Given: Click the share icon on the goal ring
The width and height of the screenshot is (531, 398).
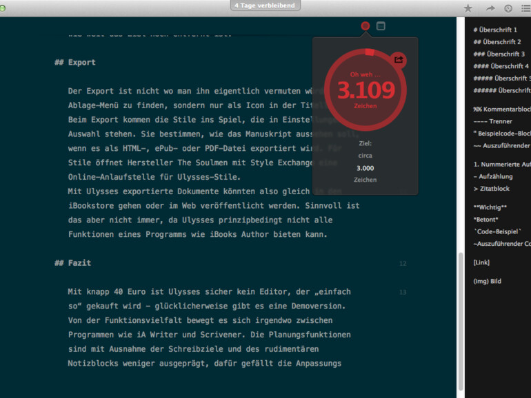Looking at the screenshot, I should click(x=399, y=59).
